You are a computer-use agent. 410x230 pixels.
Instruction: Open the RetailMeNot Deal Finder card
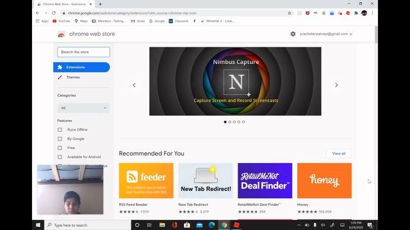265,188
